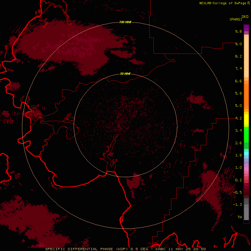Screen dimensions: 251x251
Task: Click the cyan segment of the color bar
Action: [246, 153]
